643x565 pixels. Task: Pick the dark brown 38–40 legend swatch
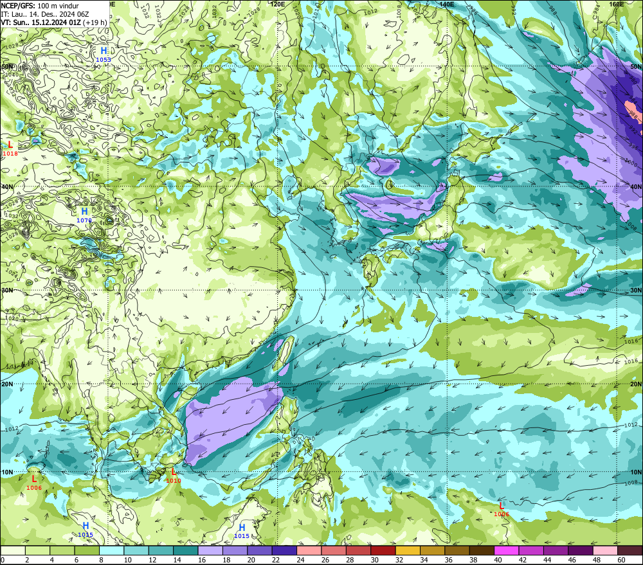coord(482,550)
